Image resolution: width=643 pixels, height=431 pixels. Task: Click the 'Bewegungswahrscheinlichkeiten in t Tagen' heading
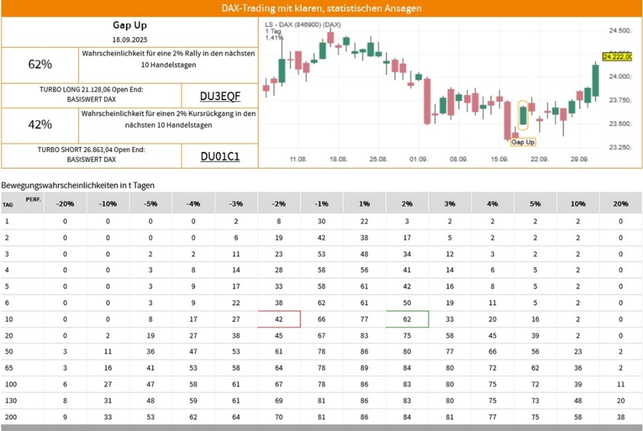click(78, 186)
